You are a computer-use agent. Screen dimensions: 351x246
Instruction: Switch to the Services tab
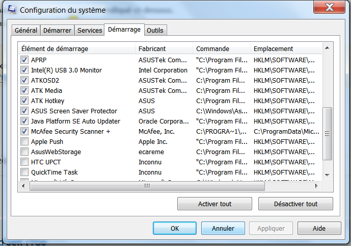click(x=90, y=30)
